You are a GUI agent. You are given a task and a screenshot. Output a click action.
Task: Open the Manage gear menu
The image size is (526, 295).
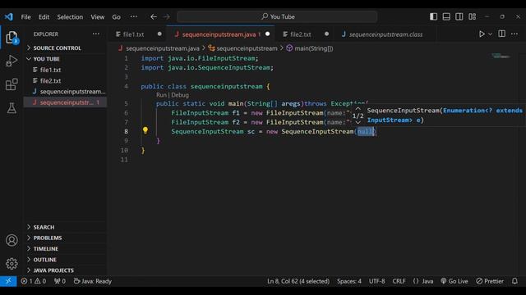12,264
